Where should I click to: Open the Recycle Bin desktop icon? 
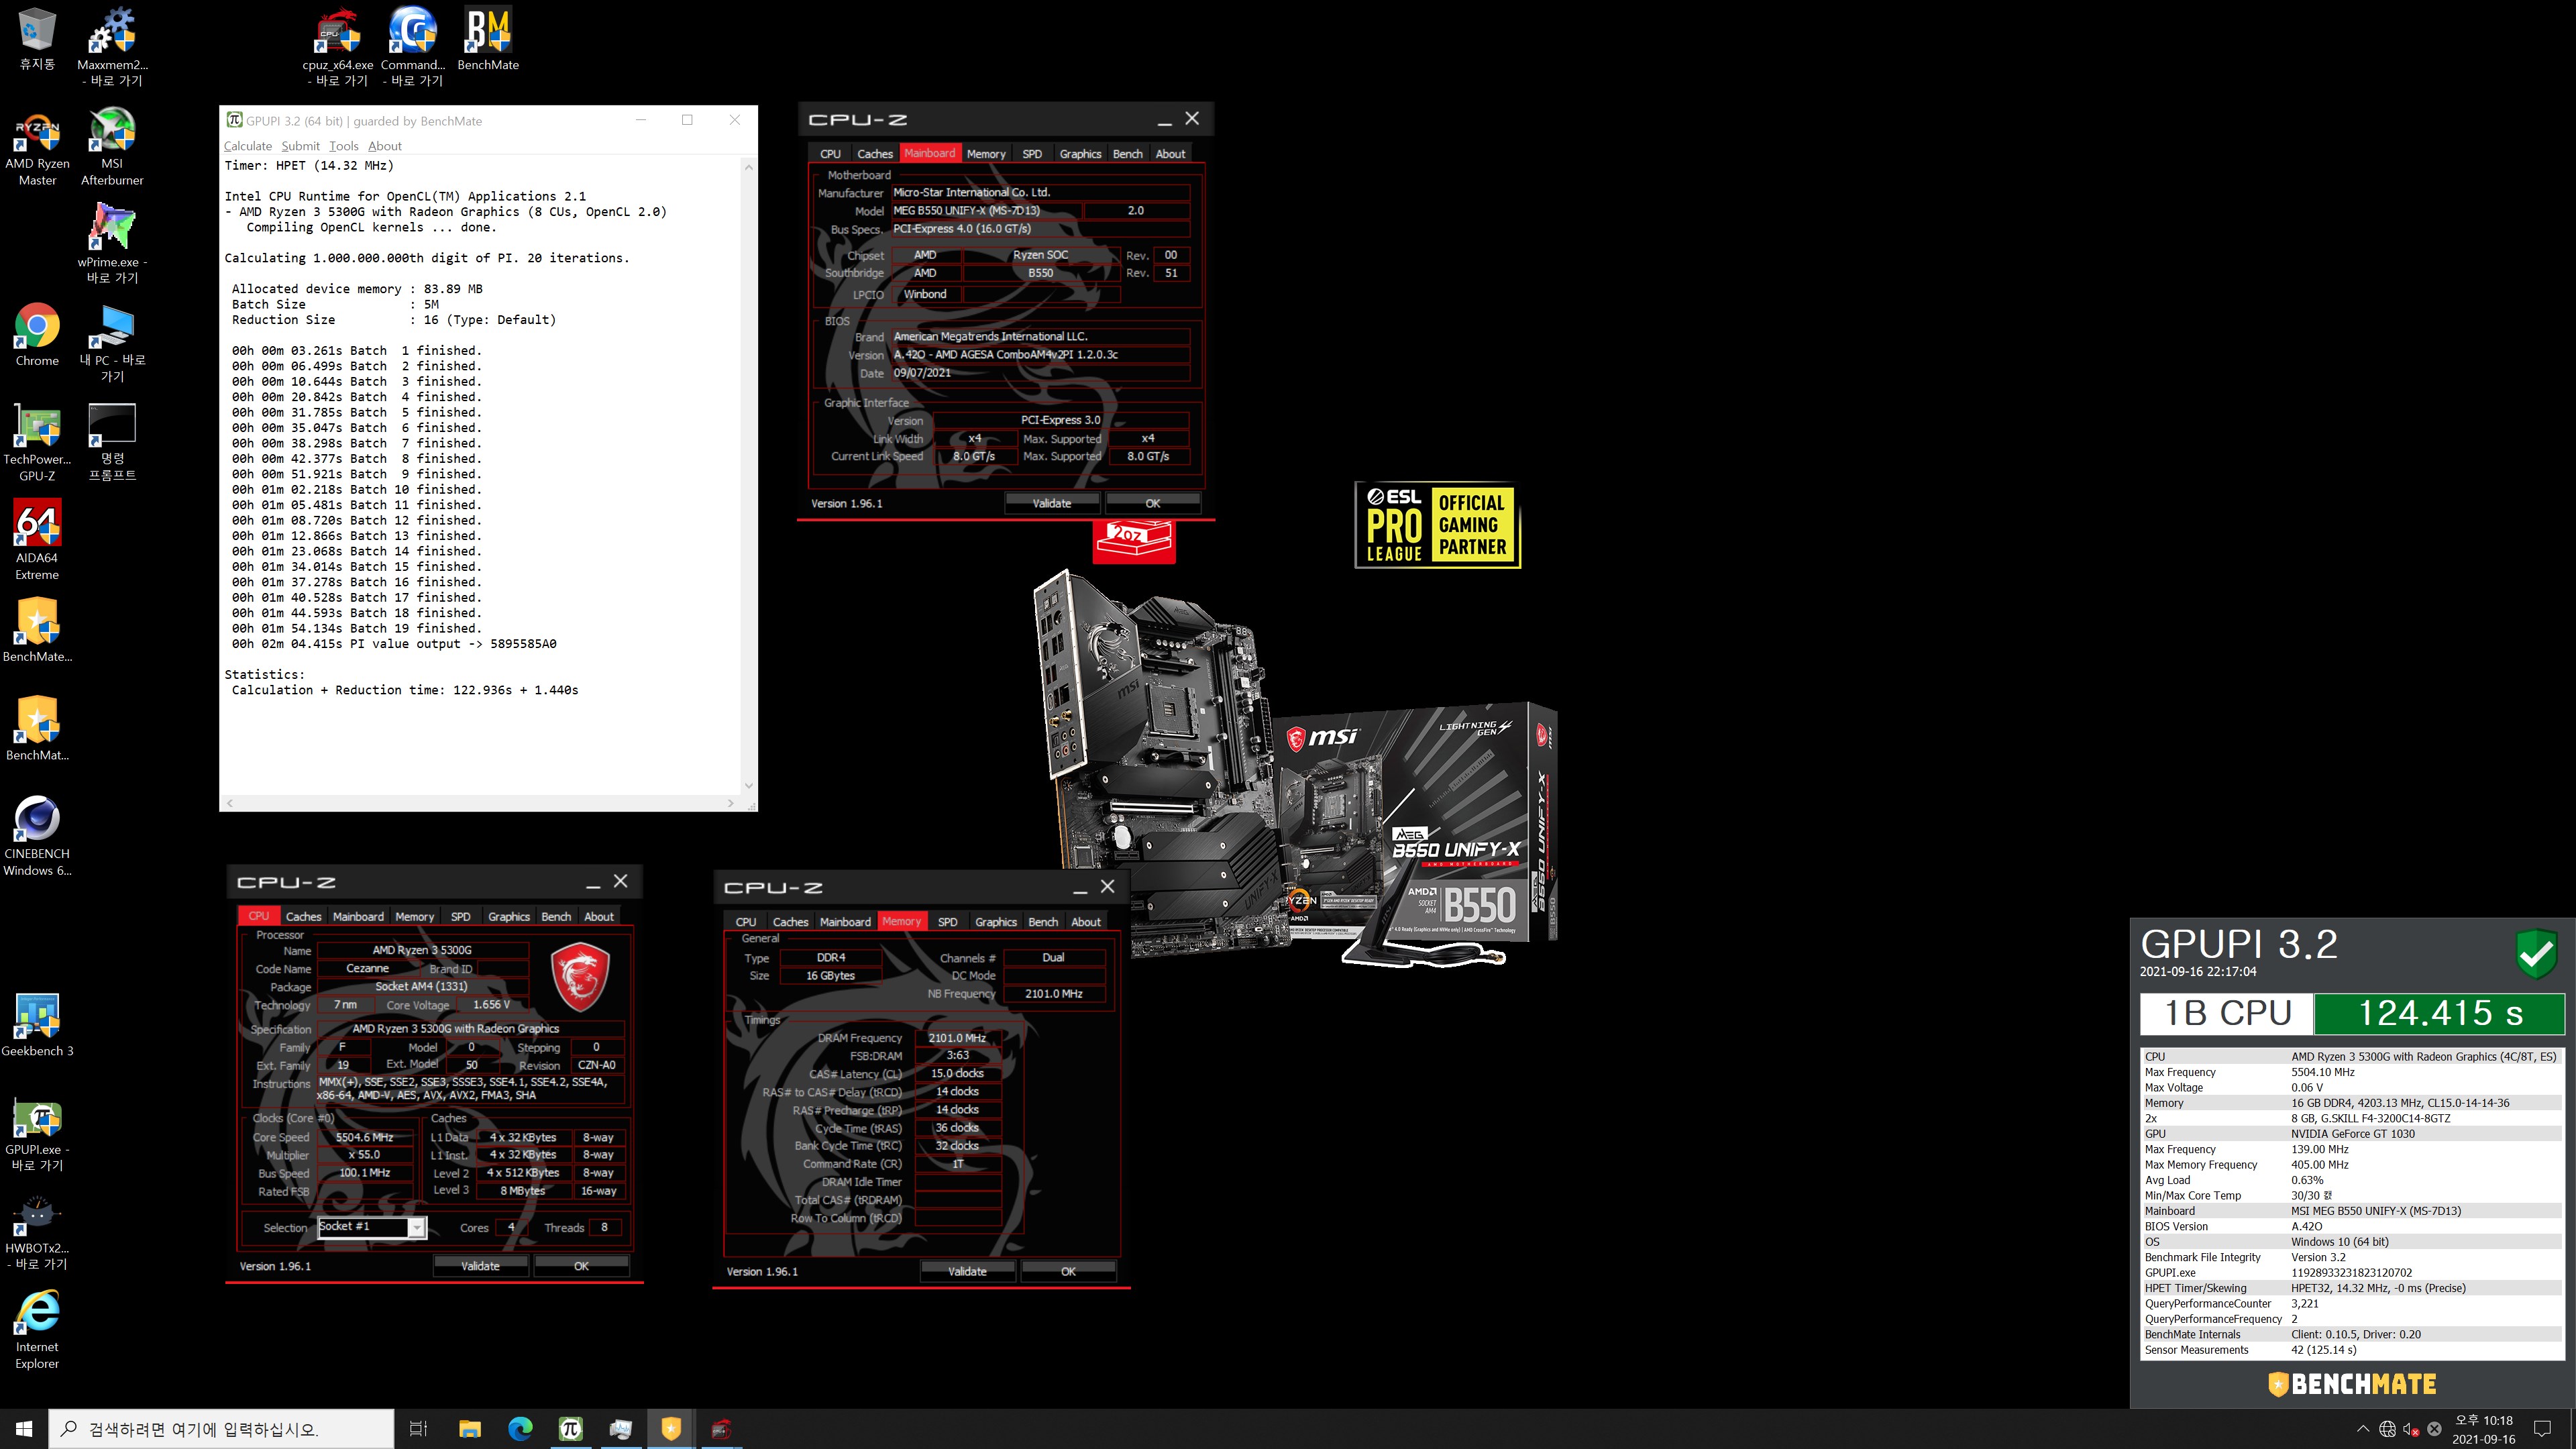pyautogui.click(x=37, y=39)
